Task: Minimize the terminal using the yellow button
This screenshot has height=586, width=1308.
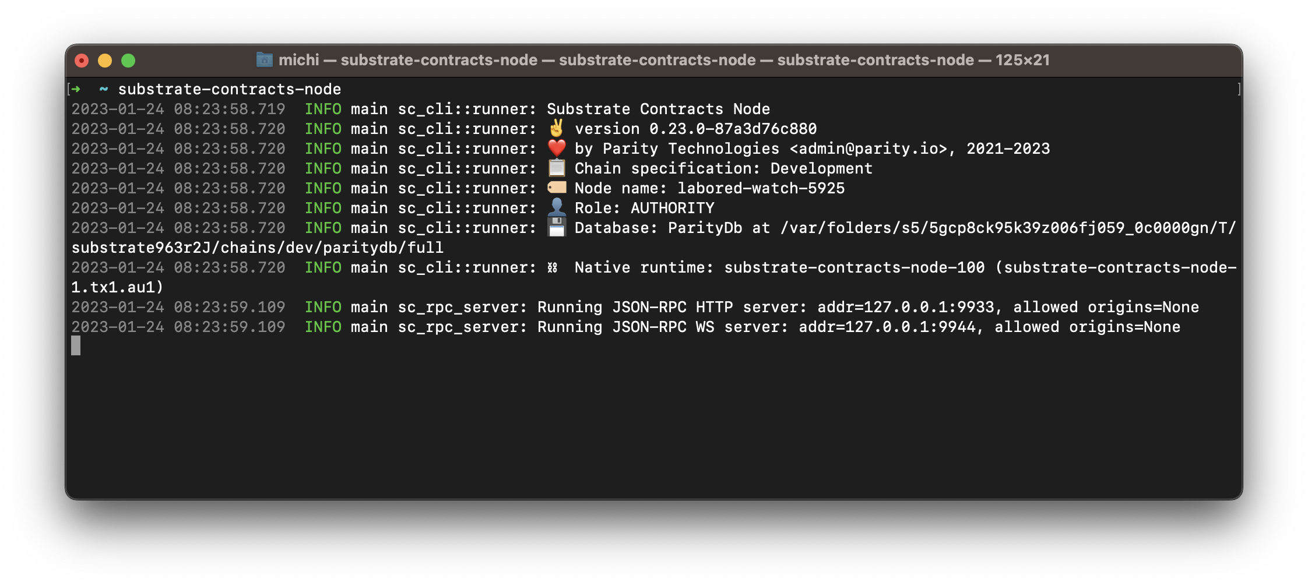Action: [105, 61]
